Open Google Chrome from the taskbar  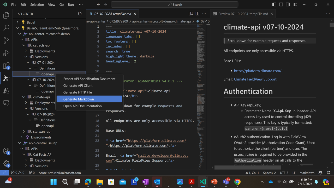pyautogui.click(x=237, y=182)
